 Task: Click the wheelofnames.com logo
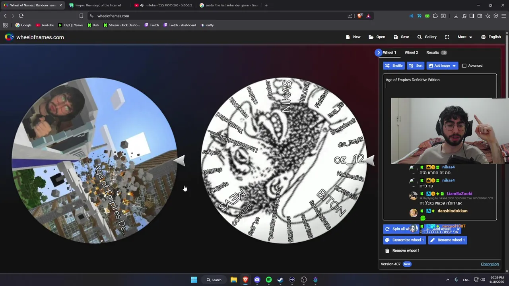(x=35, y=37)
